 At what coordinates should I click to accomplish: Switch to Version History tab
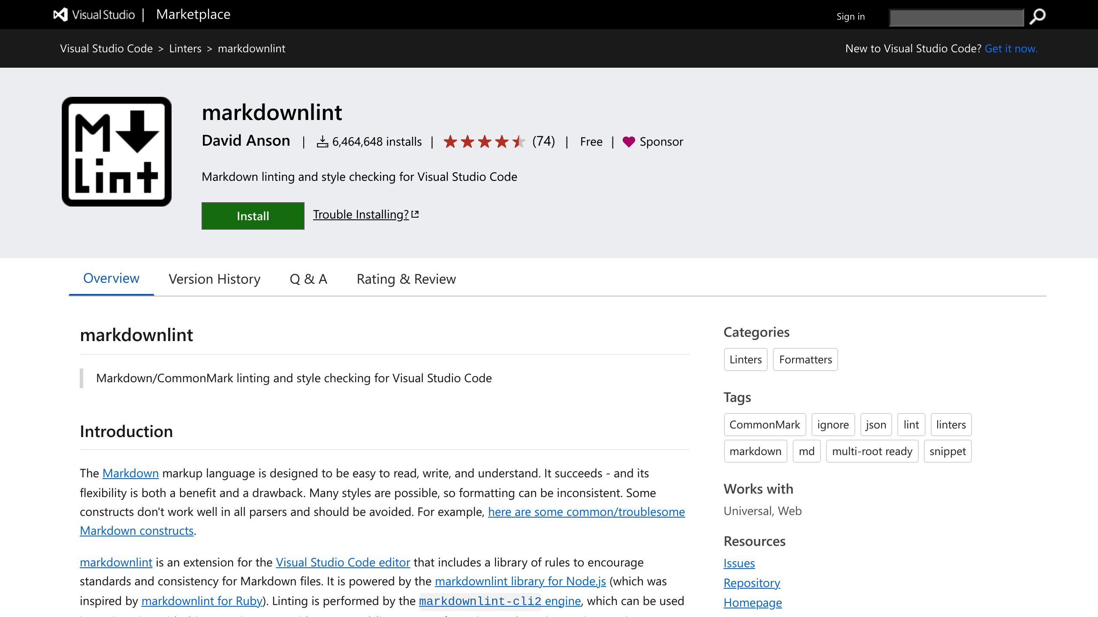(x=214, y=279)
